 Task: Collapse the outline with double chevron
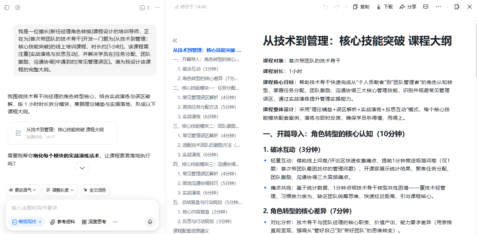pos(175,41)
